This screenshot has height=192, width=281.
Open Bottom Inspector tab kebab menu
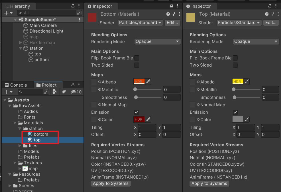point(178,6)
